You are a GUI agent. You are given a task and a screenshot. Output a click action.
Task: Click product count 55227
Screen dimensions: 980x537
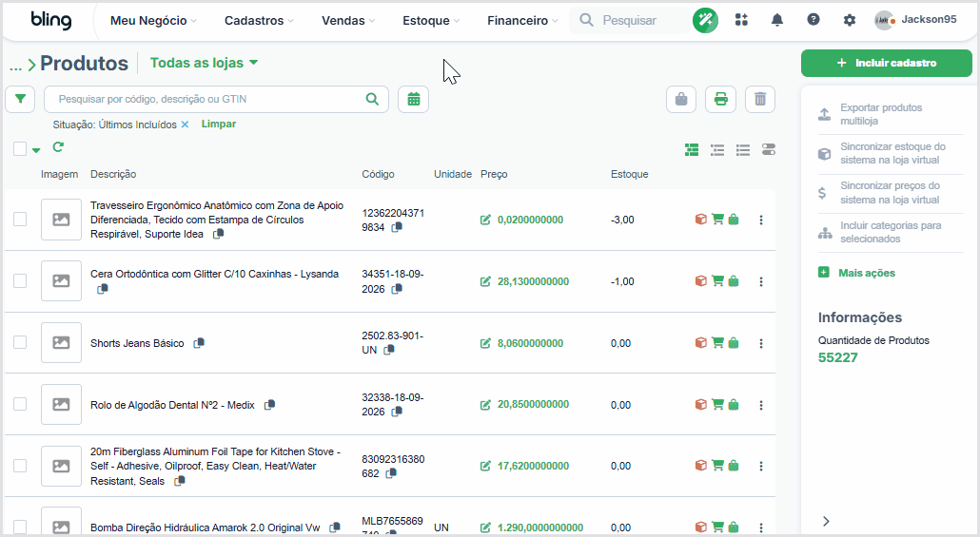tap(838, 357)
